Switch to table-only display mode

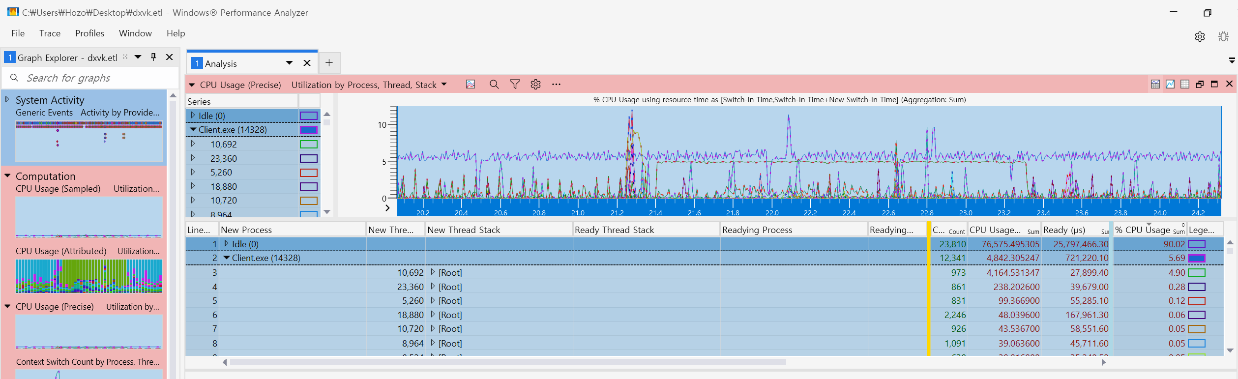[x=1185, y=84]
